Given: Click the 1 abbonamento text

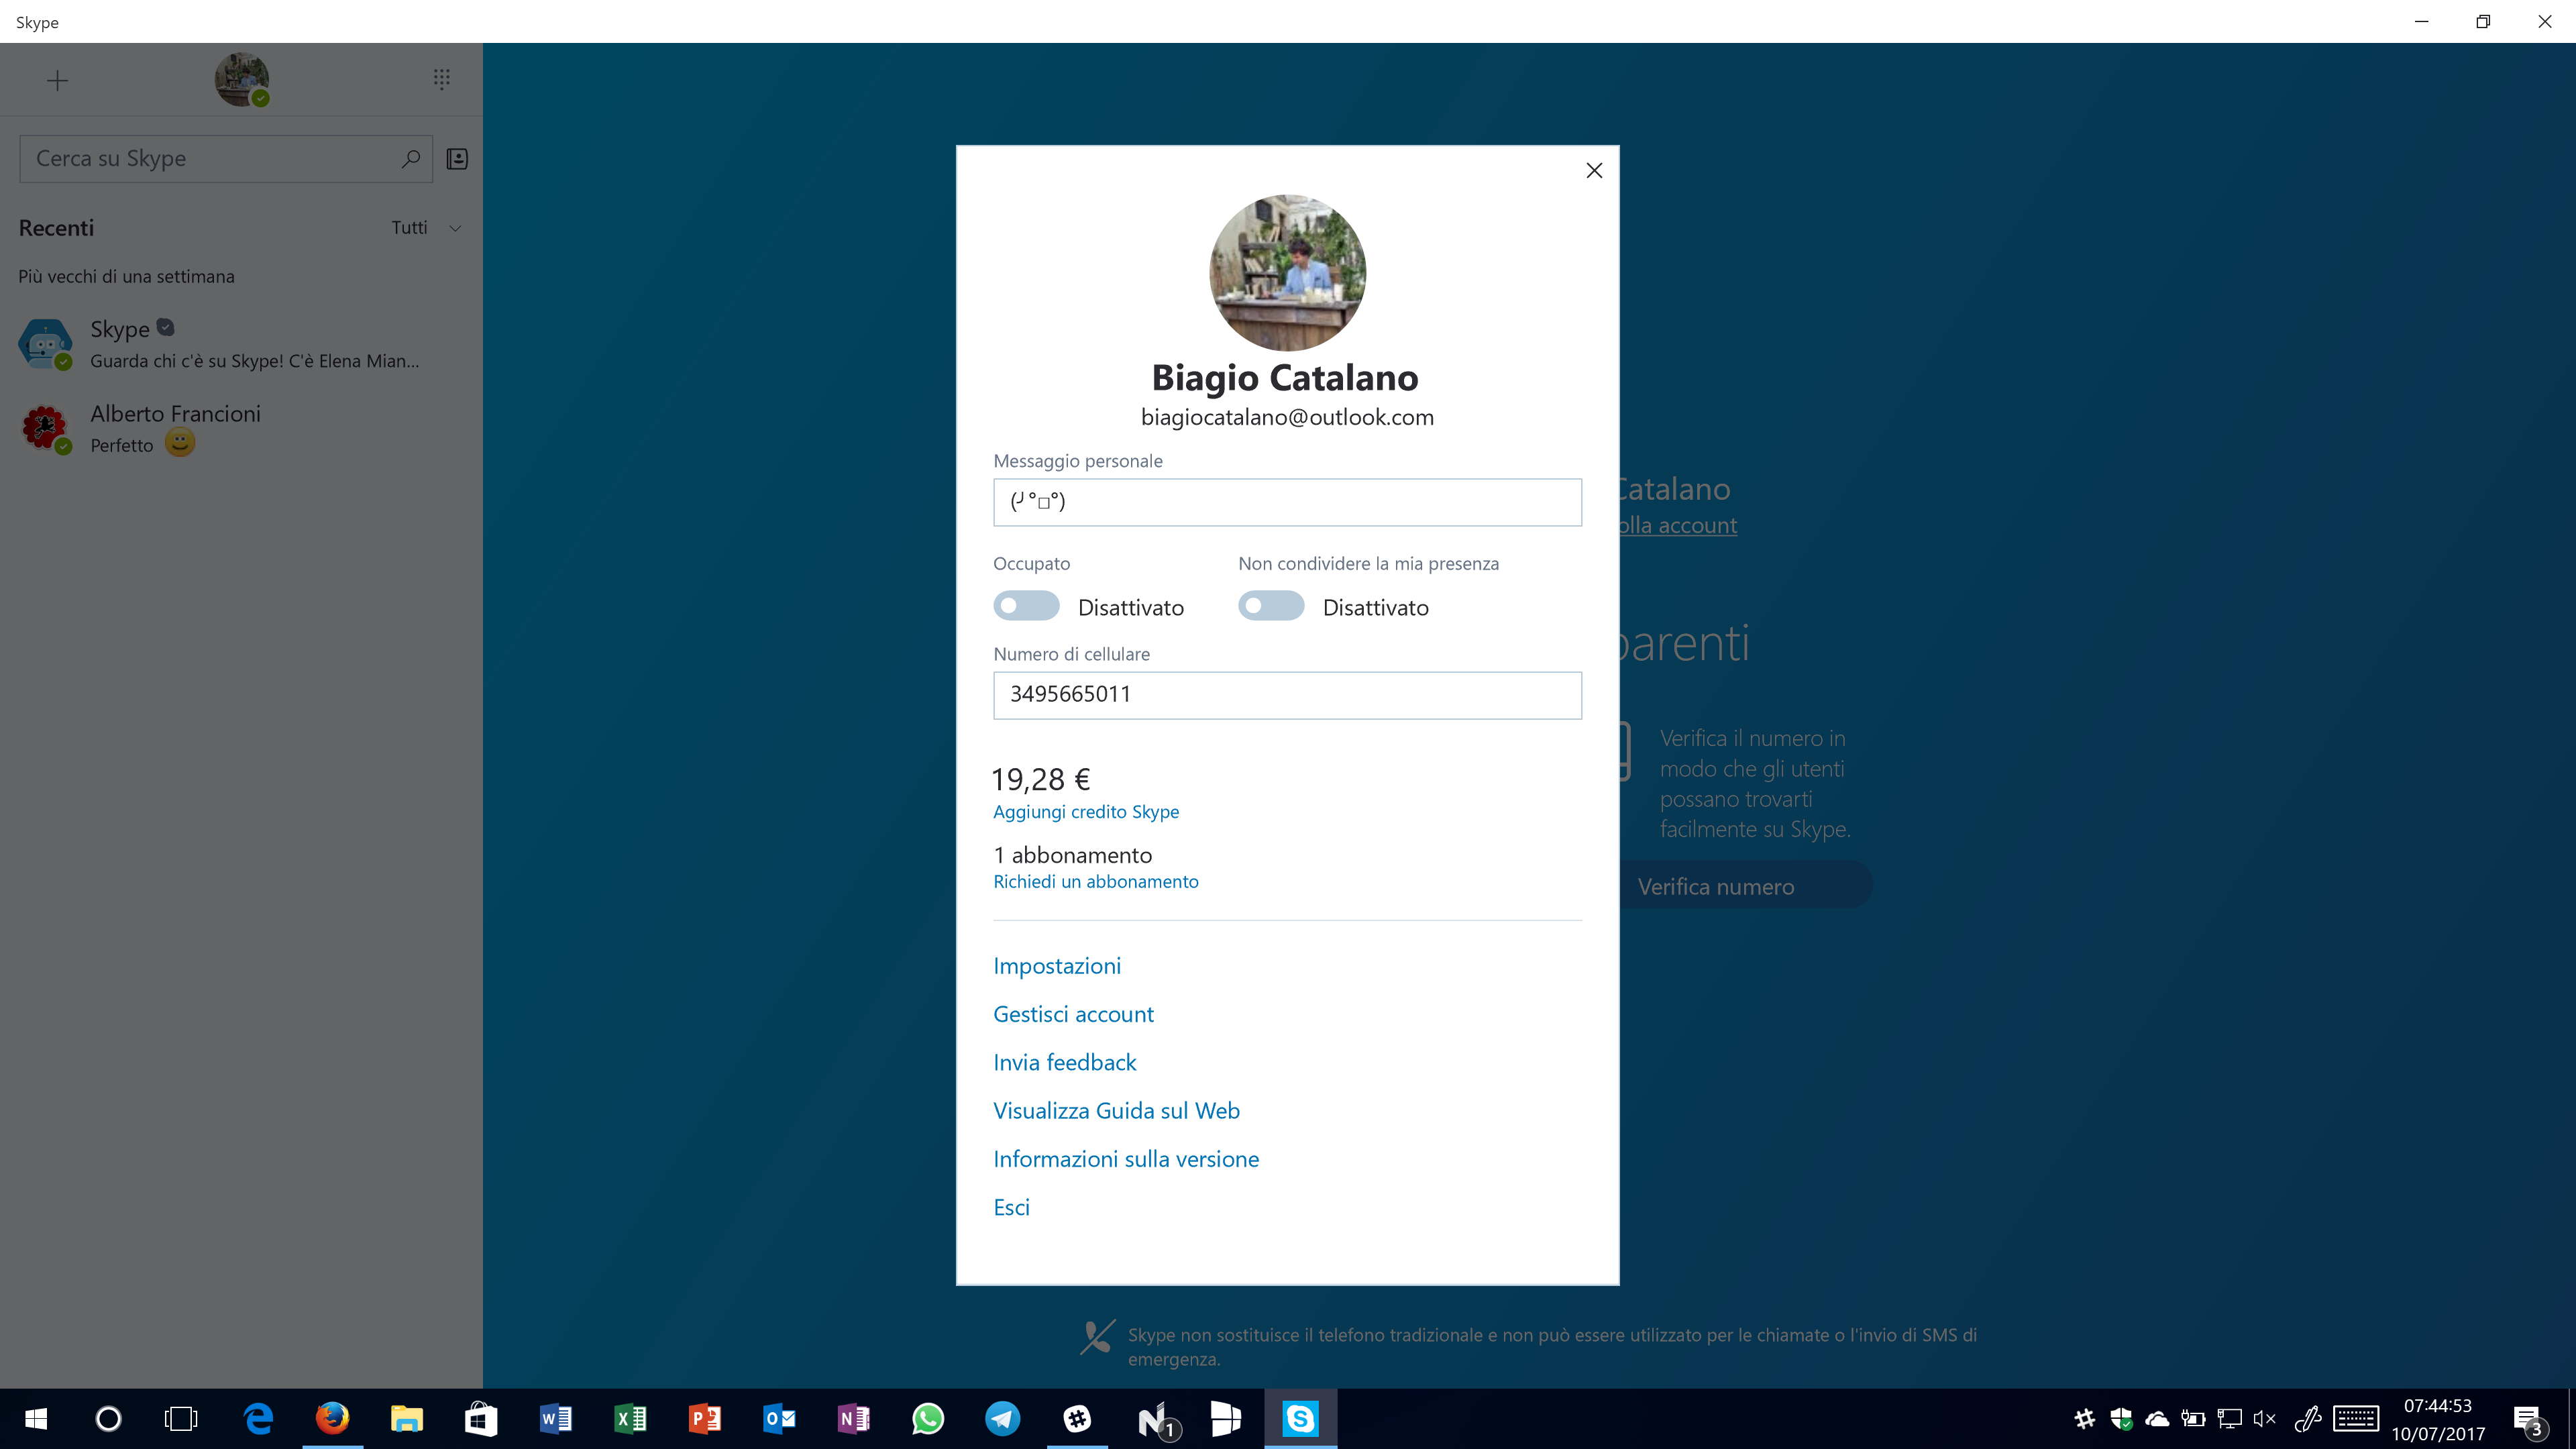Looking at the screenshot, I should (x=1073, y=855).
